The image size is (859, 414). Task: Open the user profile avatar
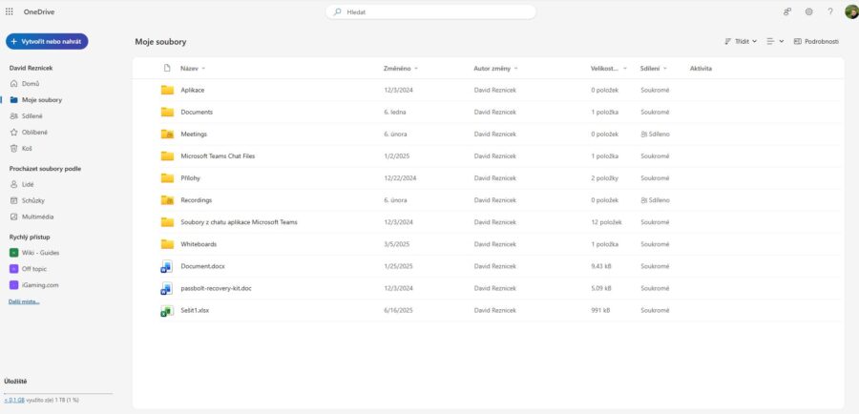tap(851, 11)
